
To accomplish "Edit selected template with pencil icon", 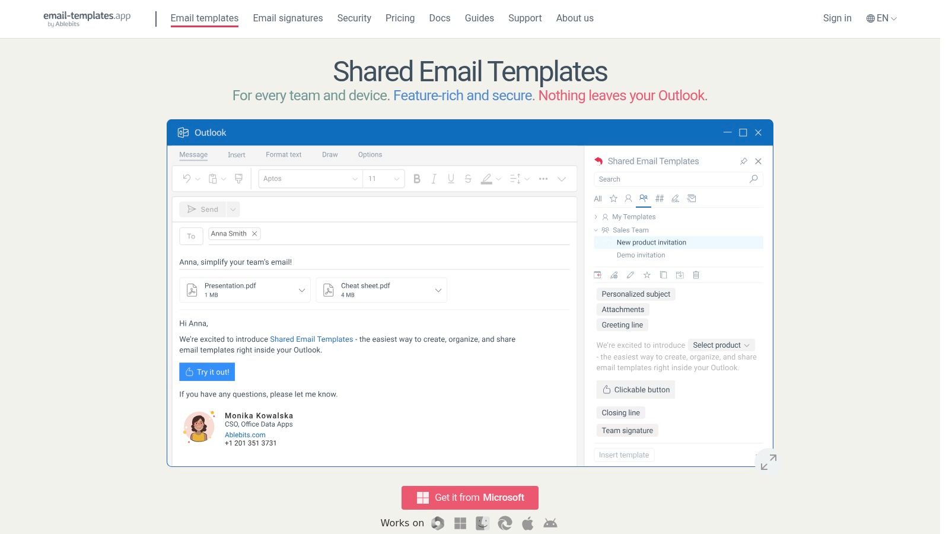I will coord(630,275).
